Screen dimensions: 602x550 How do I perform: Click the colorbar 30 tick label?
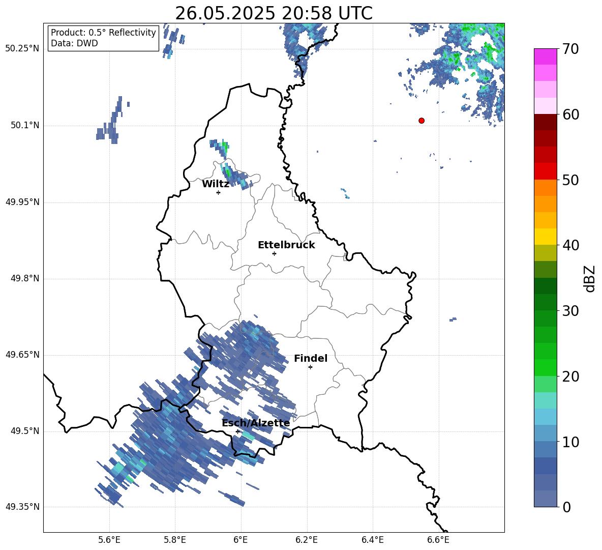571,311
